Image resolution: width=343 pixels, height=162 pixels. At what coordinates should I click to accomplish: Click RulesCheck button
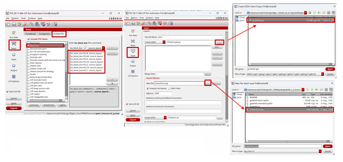click(x=49, y=105)
